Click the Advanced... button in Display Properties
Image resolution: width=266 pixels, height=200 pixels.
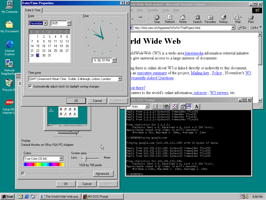(x=103, y=174)
